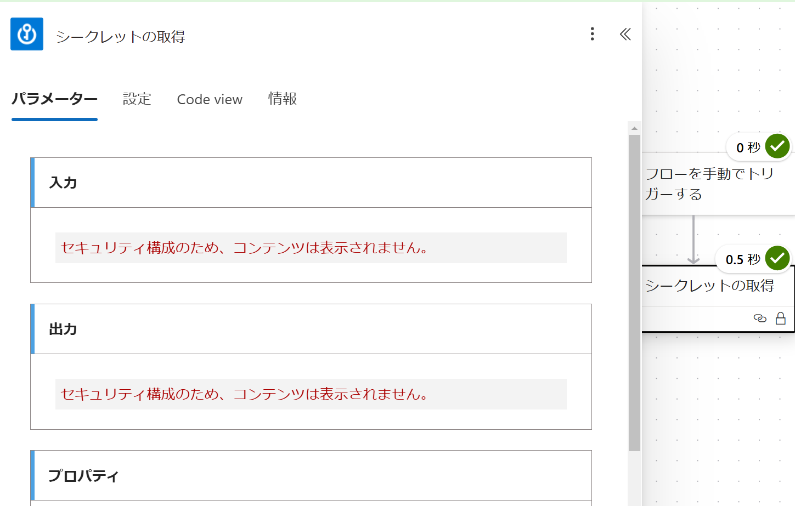Click the 出力 section header
This screenshot has height=506, width=795.
(x=311, y=329)
